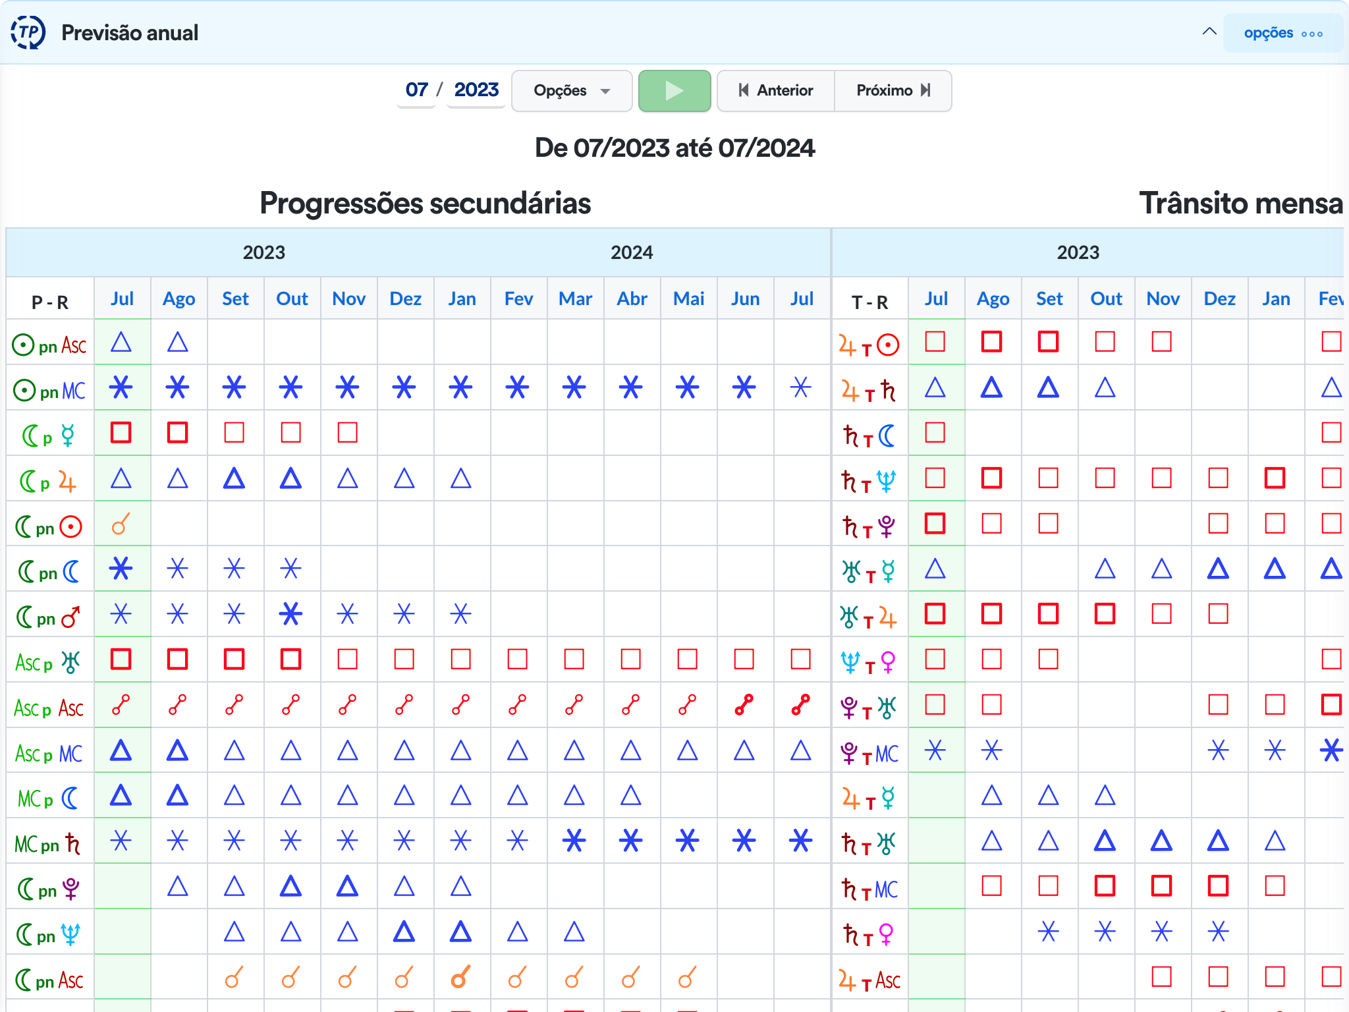Viewport: 1349px width, 1012px height.
Task: Select Uranus T Jupiter transit row
Action: pos(869,617)
